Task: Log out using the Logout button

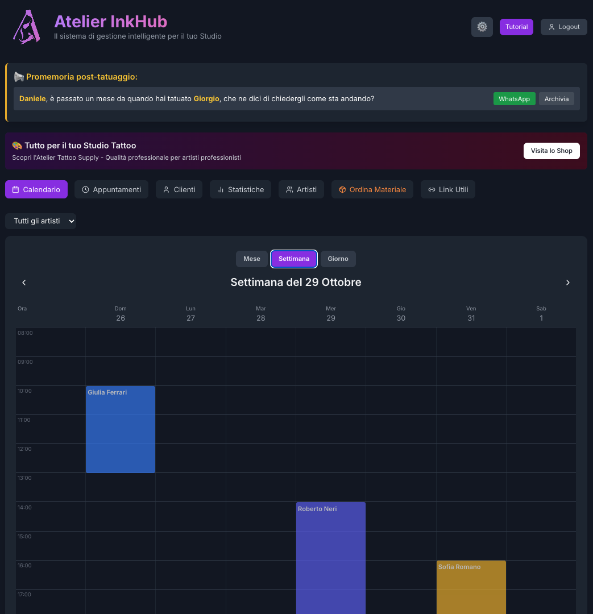Action: click(563, 27)
